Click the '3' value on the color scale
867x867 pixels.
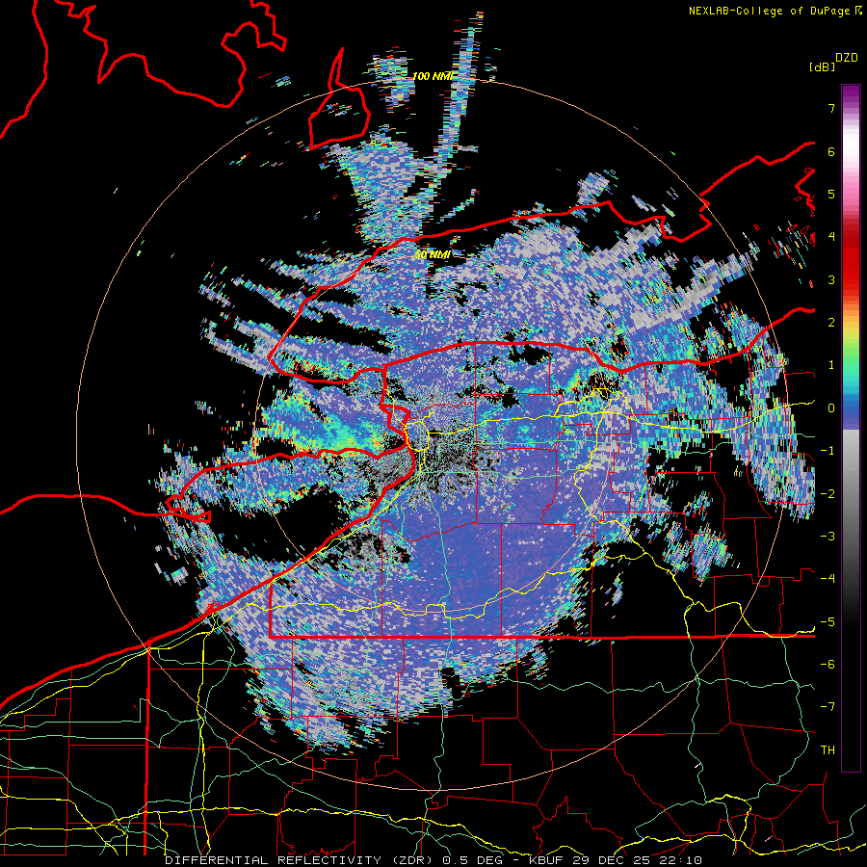tap(831, 279)
